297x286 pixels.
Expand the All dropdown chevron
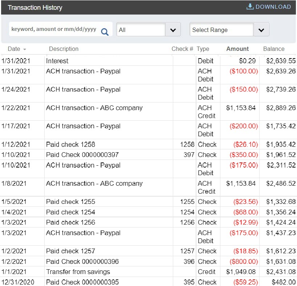[173, 29]
